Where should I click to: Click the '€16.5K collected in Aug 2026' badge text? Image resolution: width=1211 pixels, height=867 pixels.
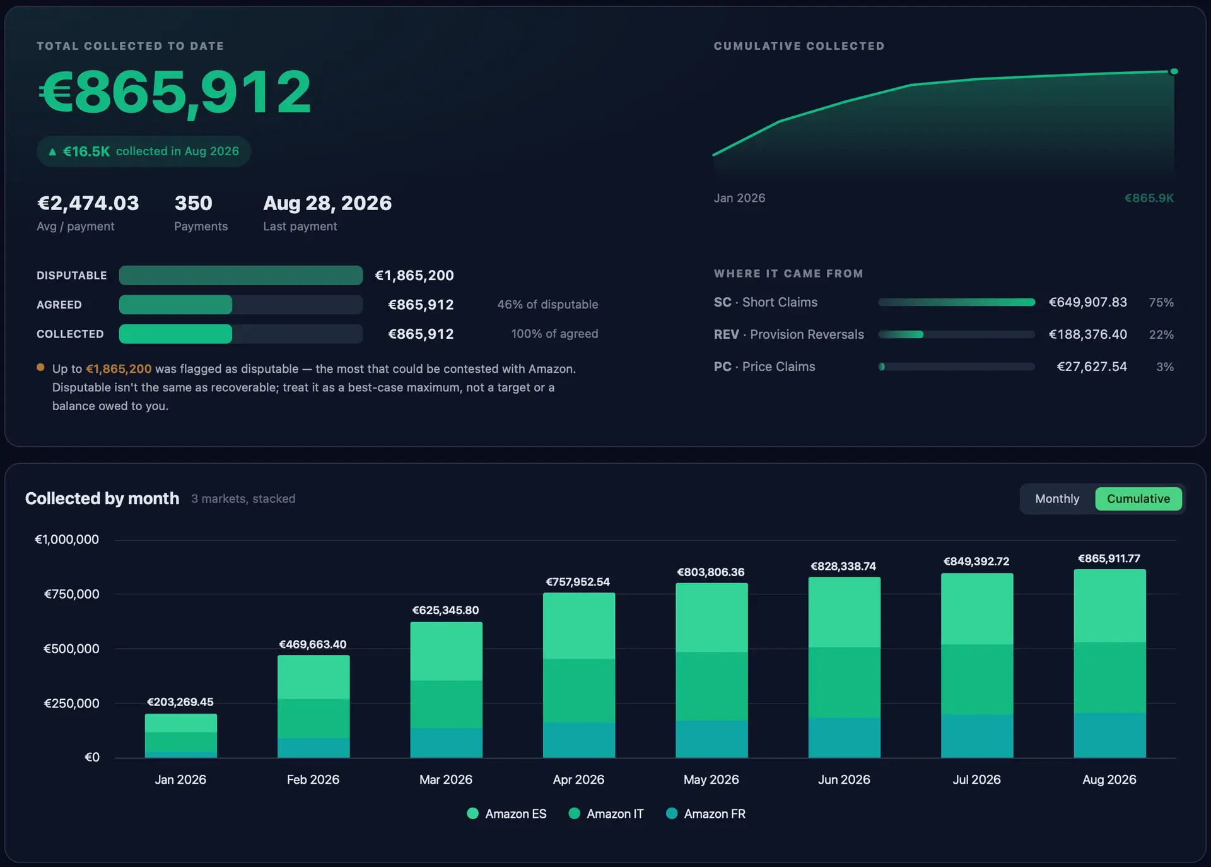point(151,151)
